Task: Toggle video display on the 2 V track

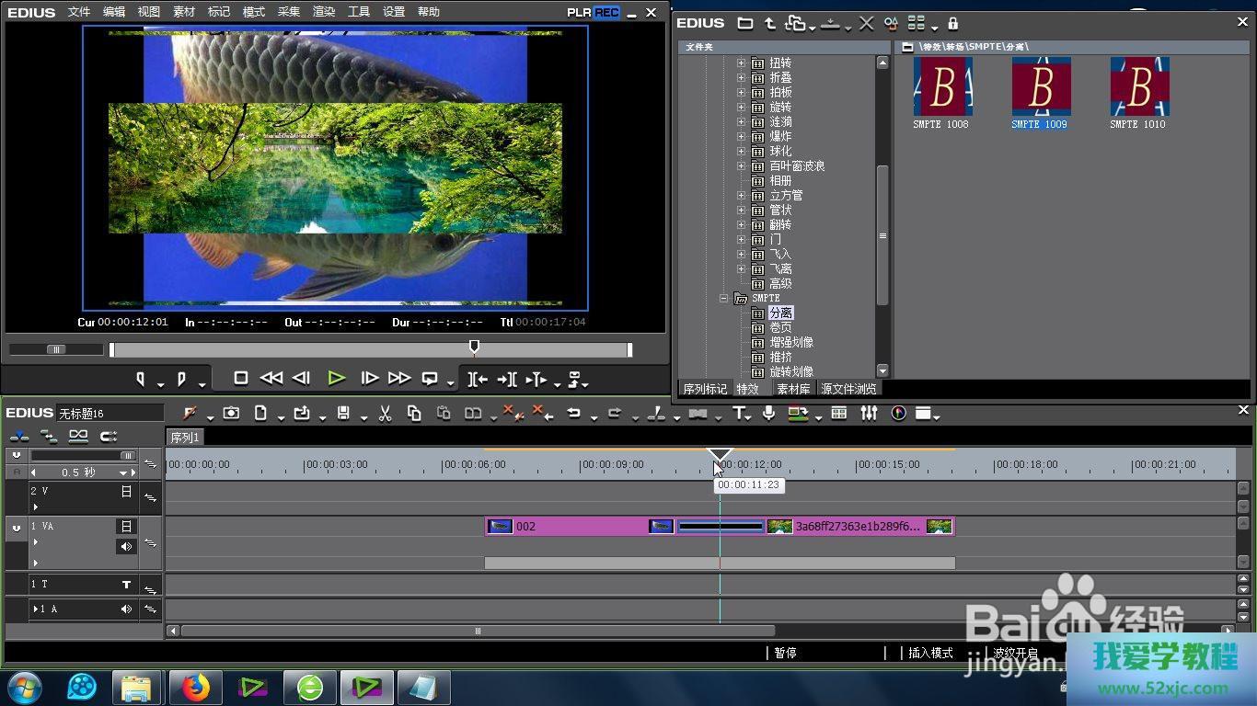Action: pos(126,492)
